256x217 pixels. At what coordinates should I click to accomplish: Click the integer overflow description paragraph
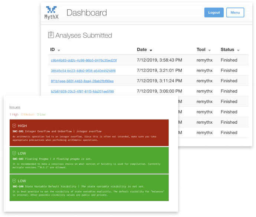(x=85, y=138)
